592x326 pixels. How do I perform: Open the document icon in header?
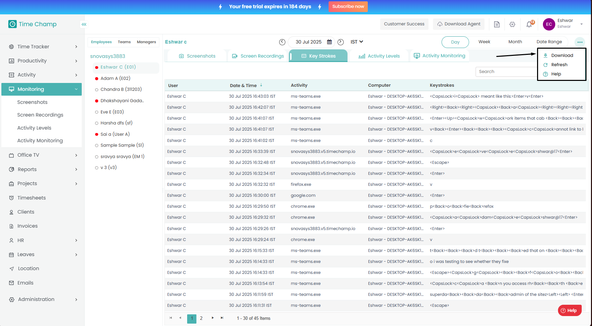497,24
